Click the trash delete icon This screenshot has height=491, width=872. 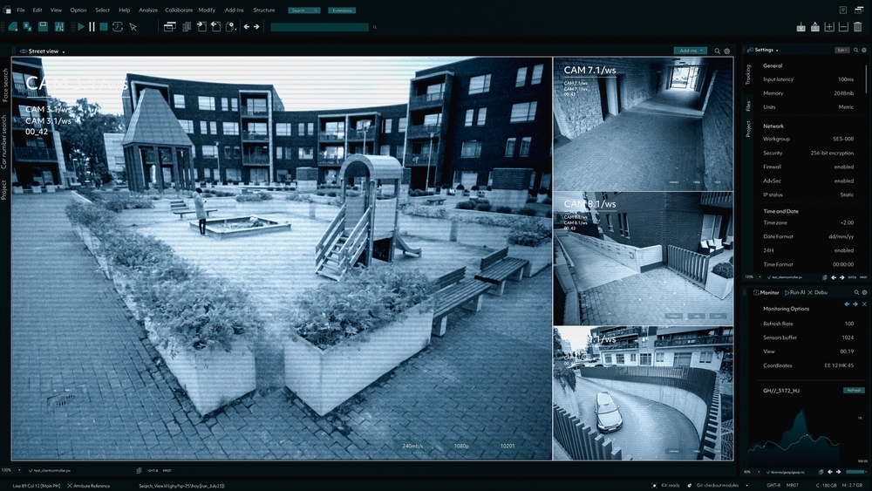[858, 27]
